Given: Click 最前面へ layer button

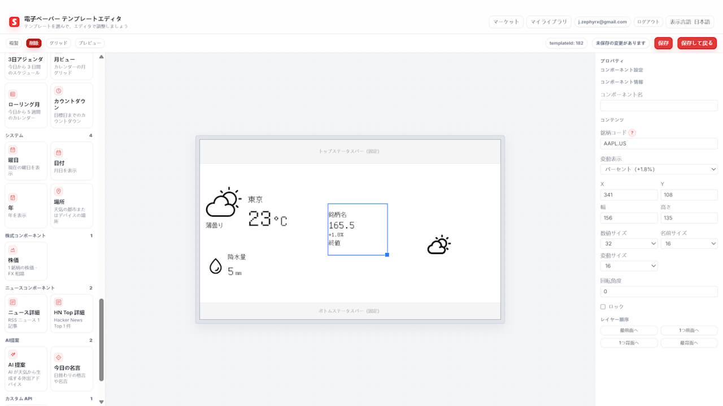Looking at the screenshot, I should coord(629,330).
